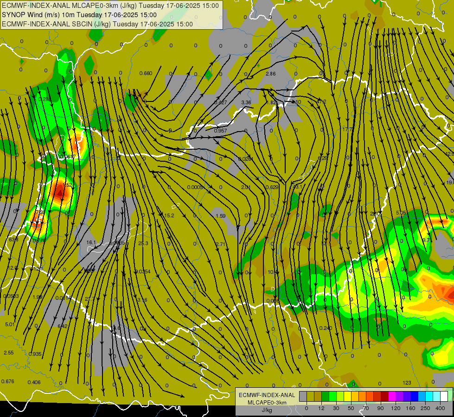Click the legend scale label 90
The height and width of the screenshot is (417, 454).
(380, 408)
